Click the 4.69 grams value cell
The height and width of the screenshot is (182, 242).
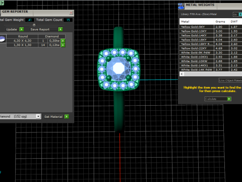point(221,48)
